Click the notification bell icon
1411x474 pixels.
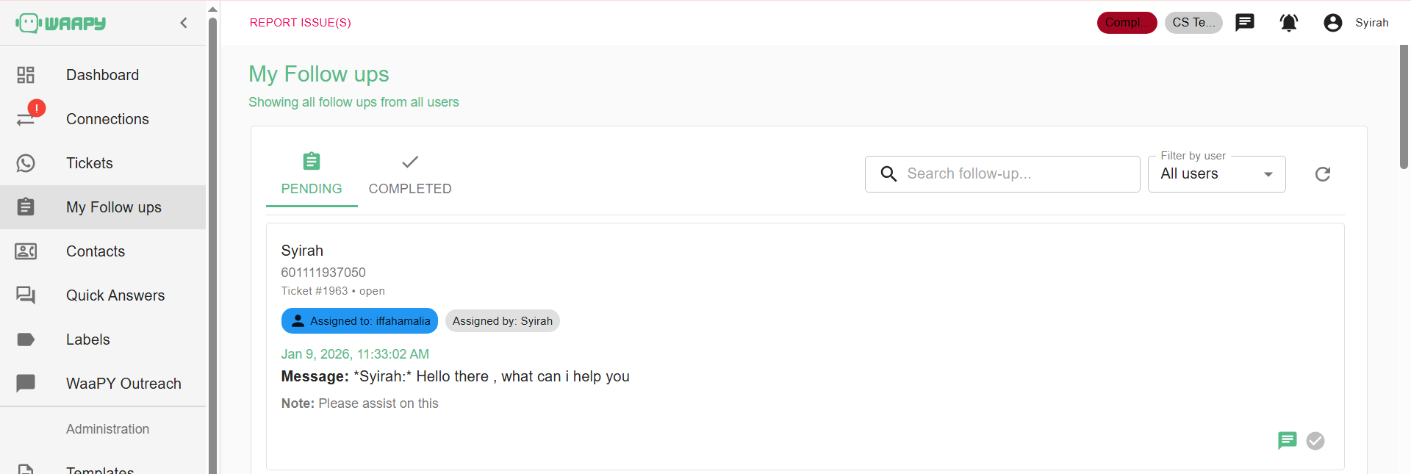pyautogui.click(x=1289, y=23)
